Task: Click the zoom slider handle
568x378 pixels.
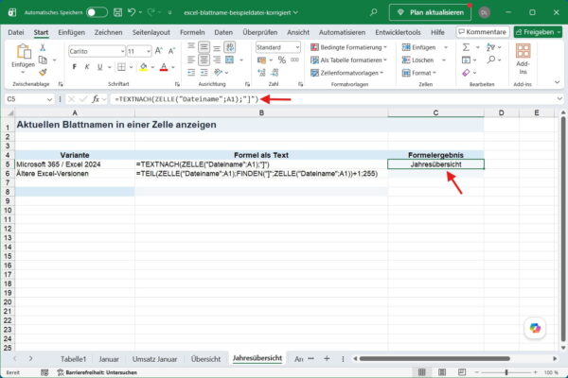Action: point(506,372)
